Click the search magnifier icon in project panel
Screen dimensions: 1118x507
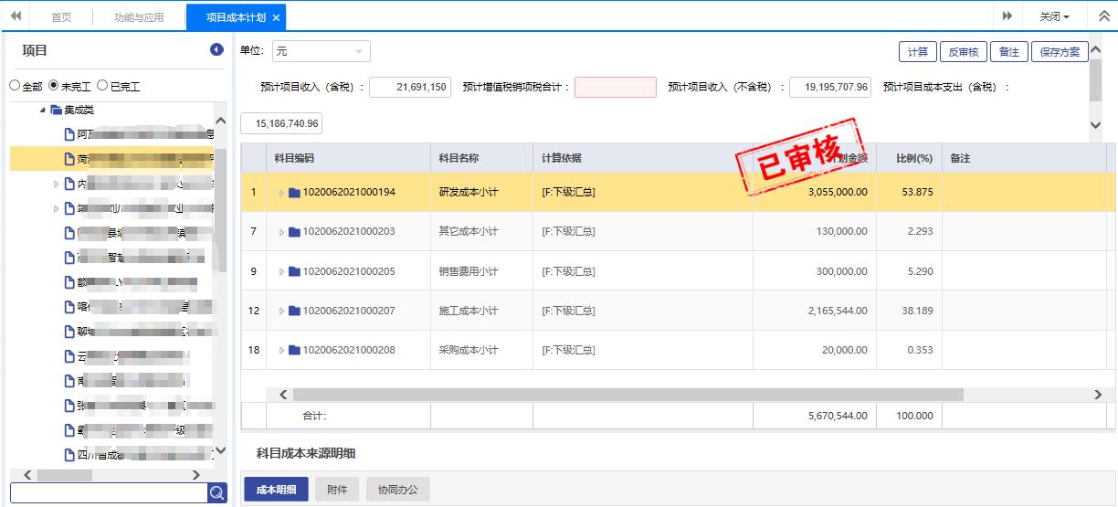pos(217,493)
